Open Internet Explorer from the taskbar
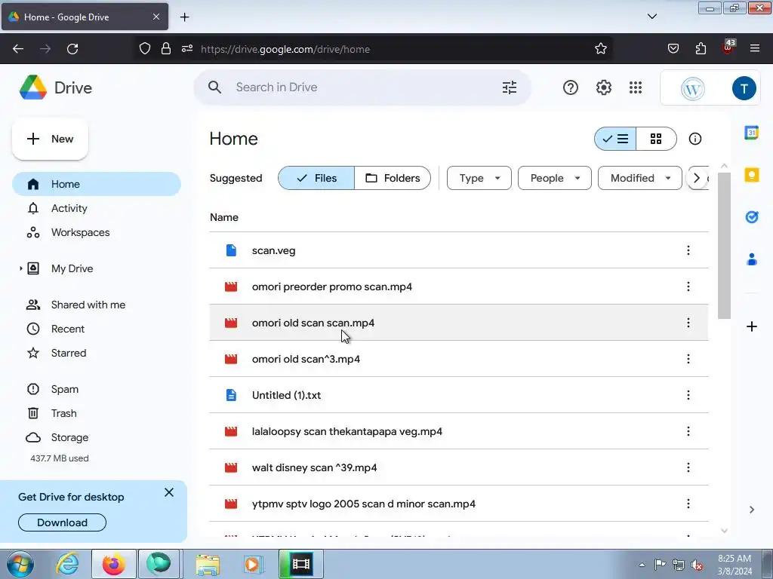773x579 pixels. [x=67, y=564]
